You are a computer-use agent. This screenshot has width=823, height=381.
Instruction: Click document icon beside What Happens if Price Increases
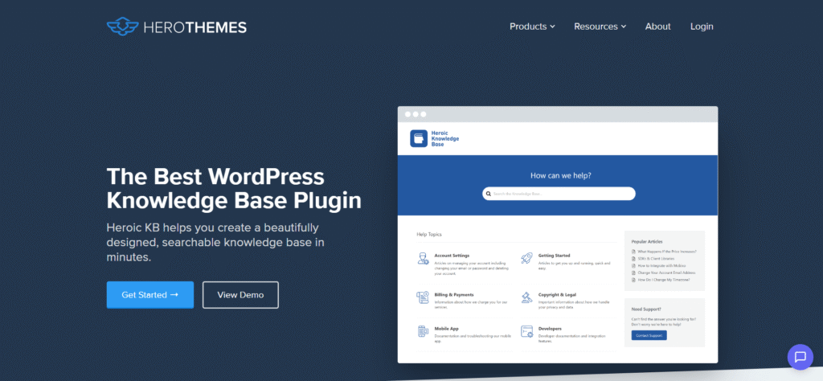[633, 252]
